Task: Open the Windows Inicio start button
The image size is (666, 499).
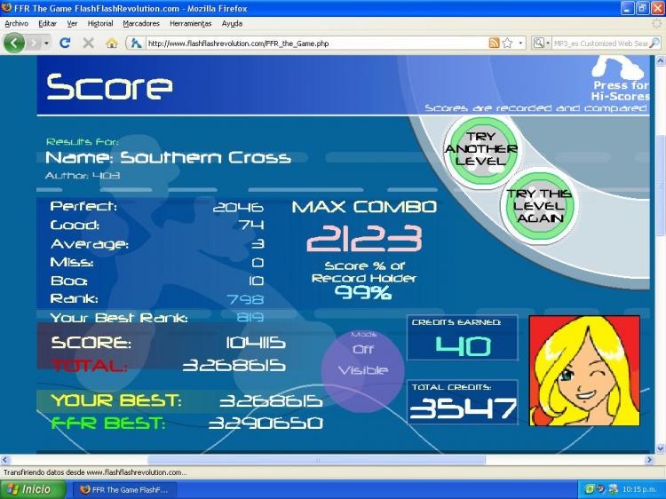Action: point(33,489)
